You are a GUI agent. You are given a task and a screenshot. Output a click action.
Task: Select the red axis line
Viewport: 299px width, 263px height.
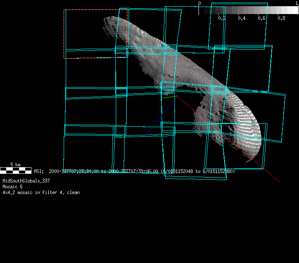[x=232, y=140]
